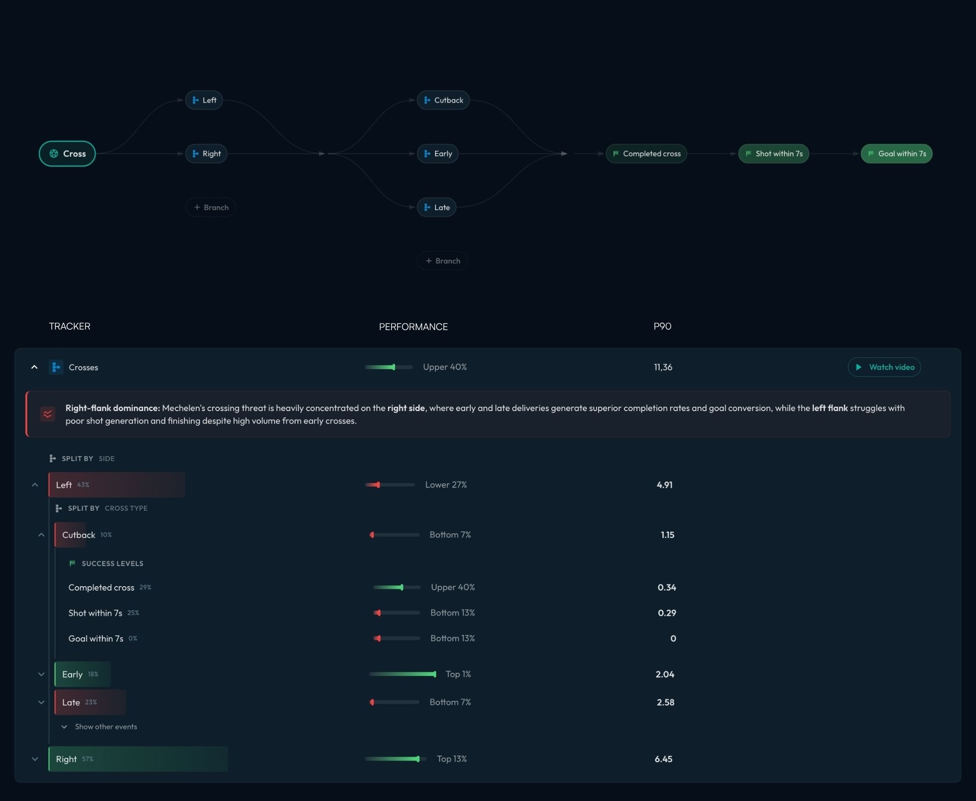
Task: Click the flag icon on Shot within 7s
Action: 748,154
